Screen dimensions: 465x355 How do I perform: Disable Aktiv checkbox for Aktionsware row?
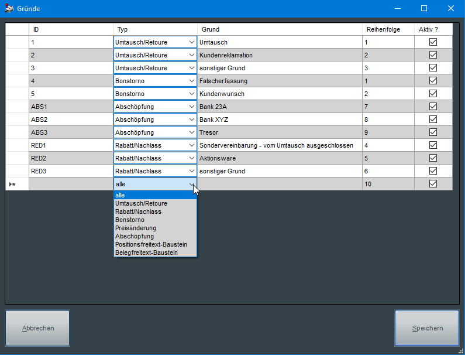(x=433, y=158)
